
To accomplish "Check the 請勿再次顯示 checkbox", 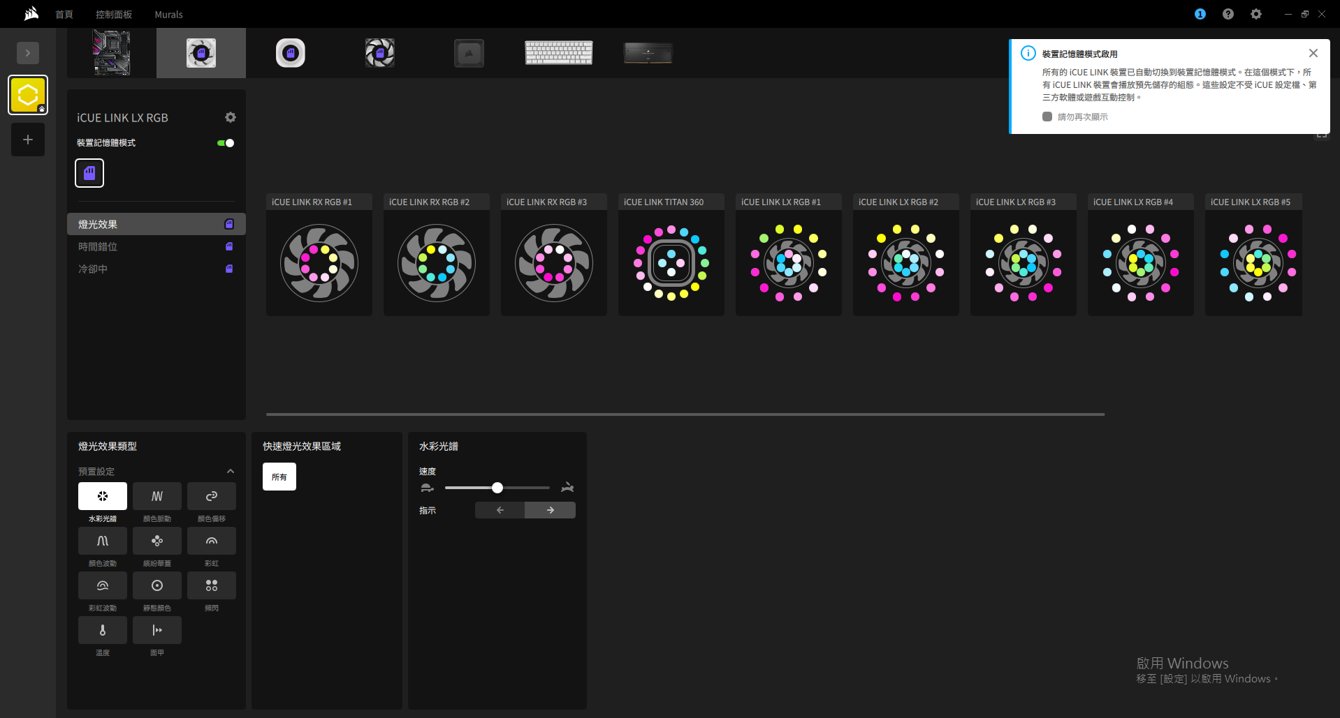I will [x=1047, y=117].
